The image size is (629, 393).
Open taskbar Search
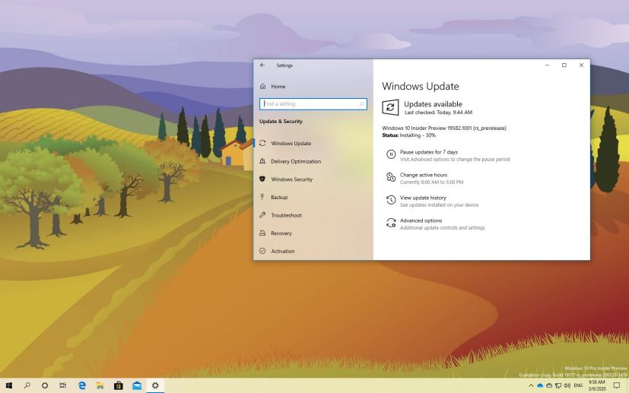click(x=27, y=386)
